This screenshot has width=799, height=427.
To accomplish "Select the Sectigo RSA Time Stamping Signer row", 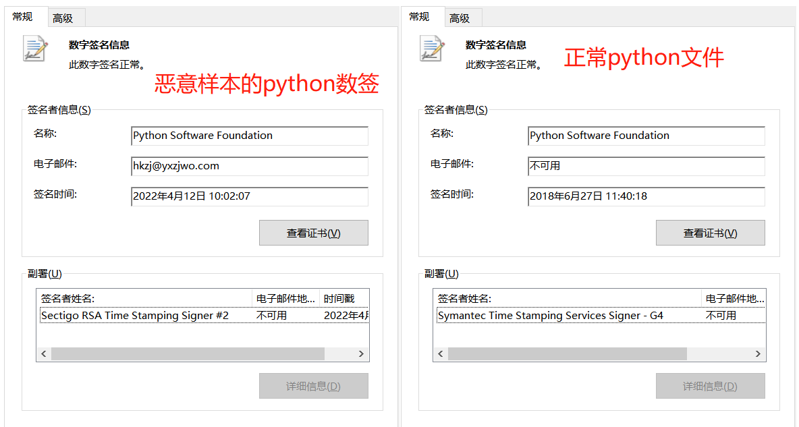I will (x=134, y=314).
